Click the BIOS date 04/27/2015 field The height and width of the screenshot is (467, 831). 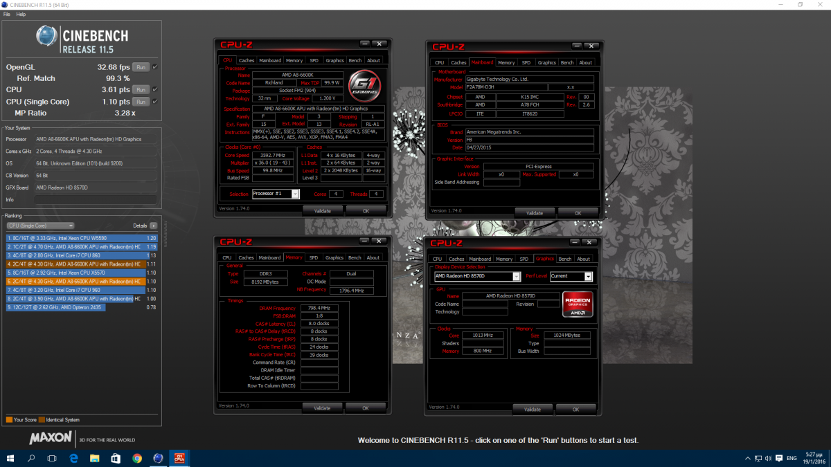pyautogui.click(x=529, y=147)
